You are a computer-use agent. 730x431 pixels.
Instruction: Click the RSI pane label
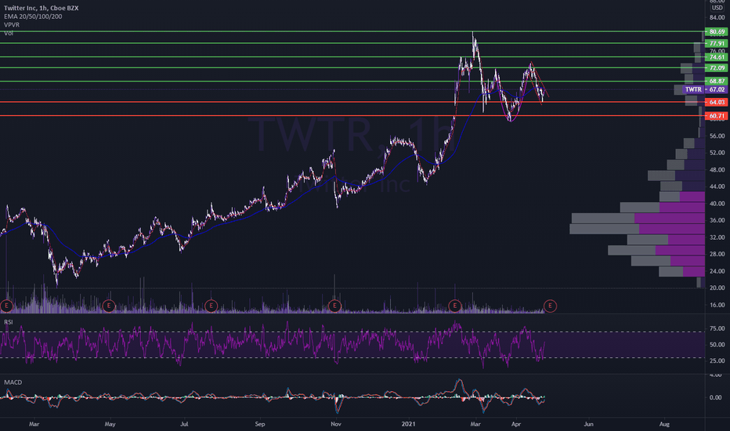point(9,322)
